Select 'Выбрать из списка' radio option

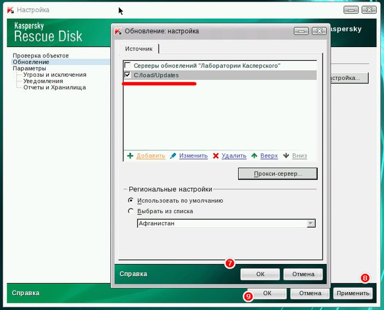click(x=131, y=211)
